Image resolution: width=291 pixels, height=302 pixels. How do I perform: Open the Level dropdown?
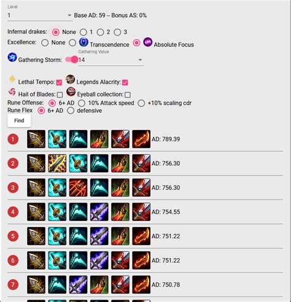(x=40, y=15)
